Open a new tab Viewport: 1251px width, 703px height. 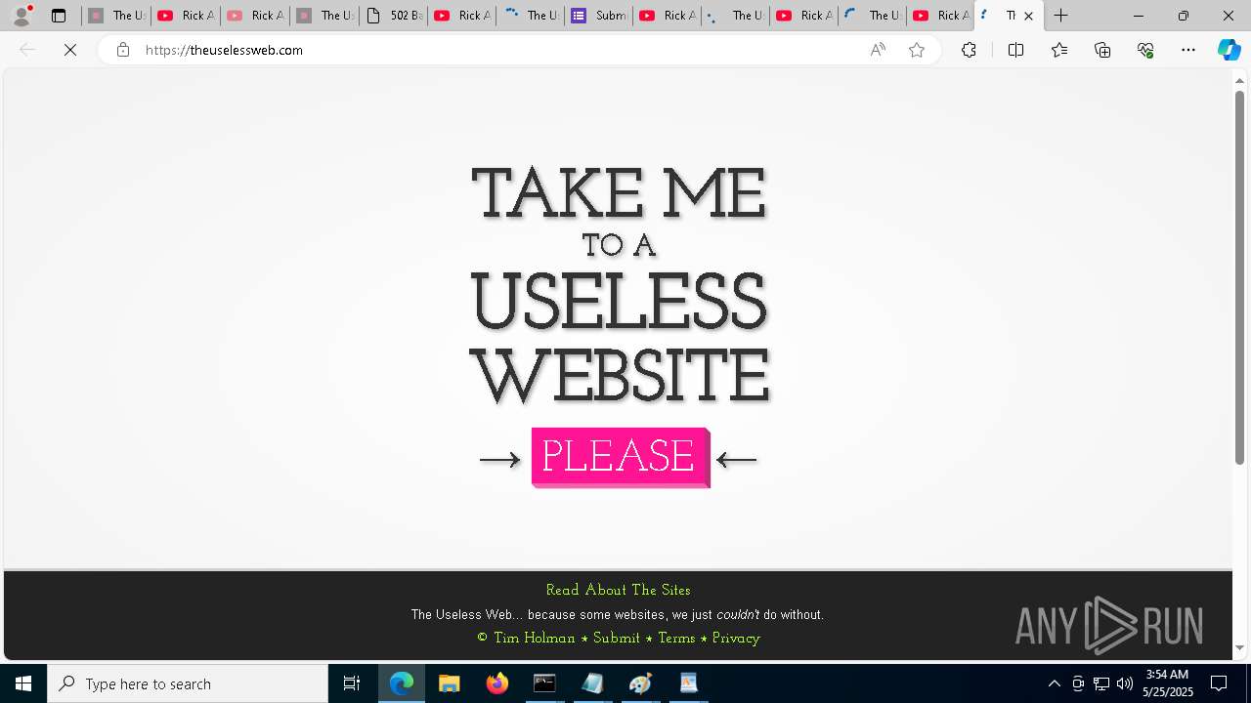1060,16
